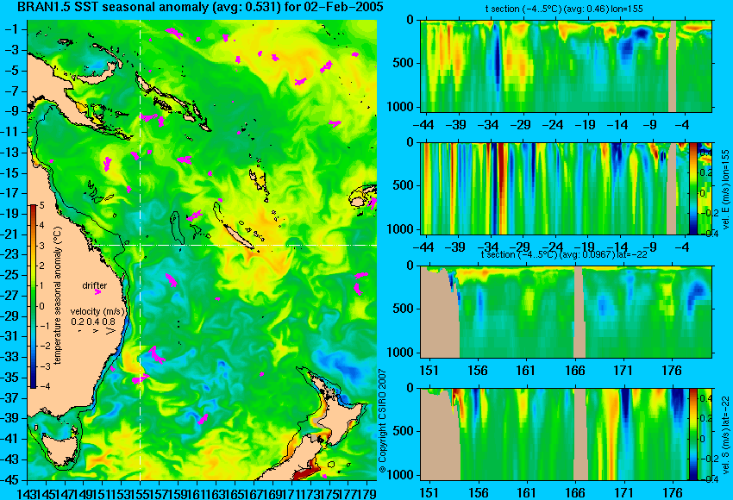Click the 'velocity (m/s)' legend label
This screenshot has width=733, height=500.
tap(97, 311)
